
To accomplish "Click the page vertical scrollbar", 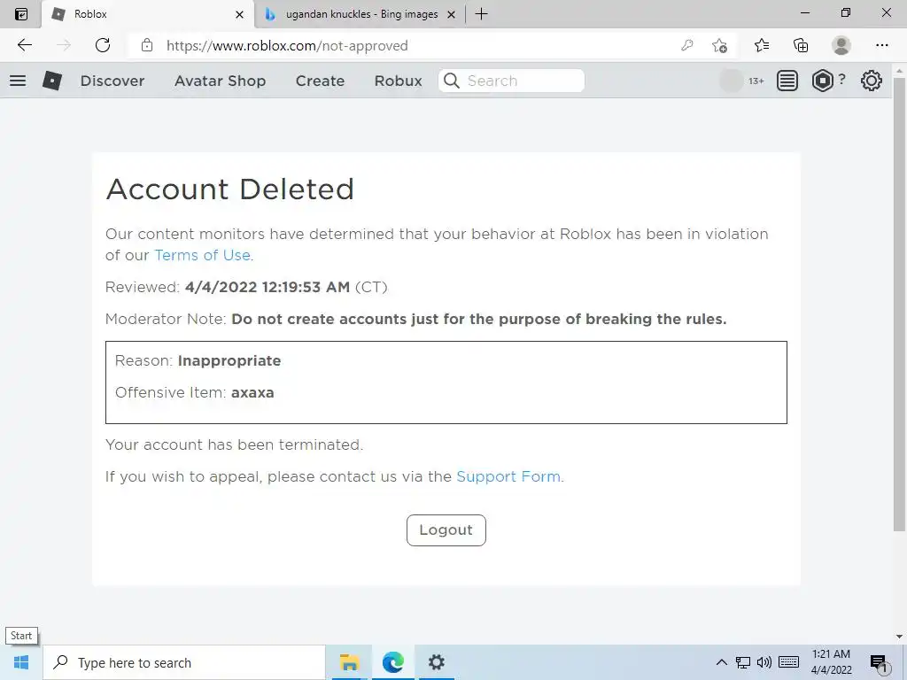I will click(899, 304).
